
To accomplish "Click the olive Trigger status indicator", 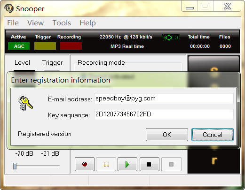I will click(45, 46).
